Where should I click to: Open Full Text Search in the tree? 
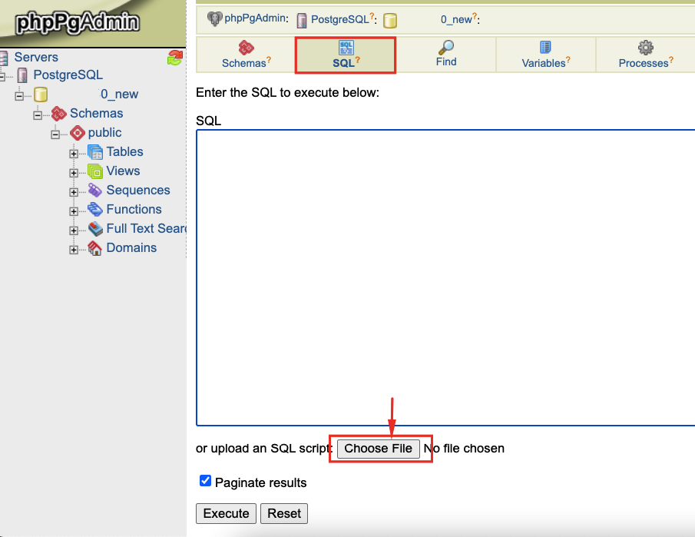click(x=146, y=228)
